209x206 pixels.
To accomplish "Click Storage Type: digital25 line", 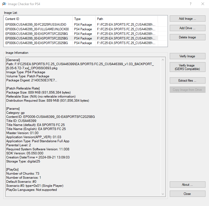I will [23, 161].
